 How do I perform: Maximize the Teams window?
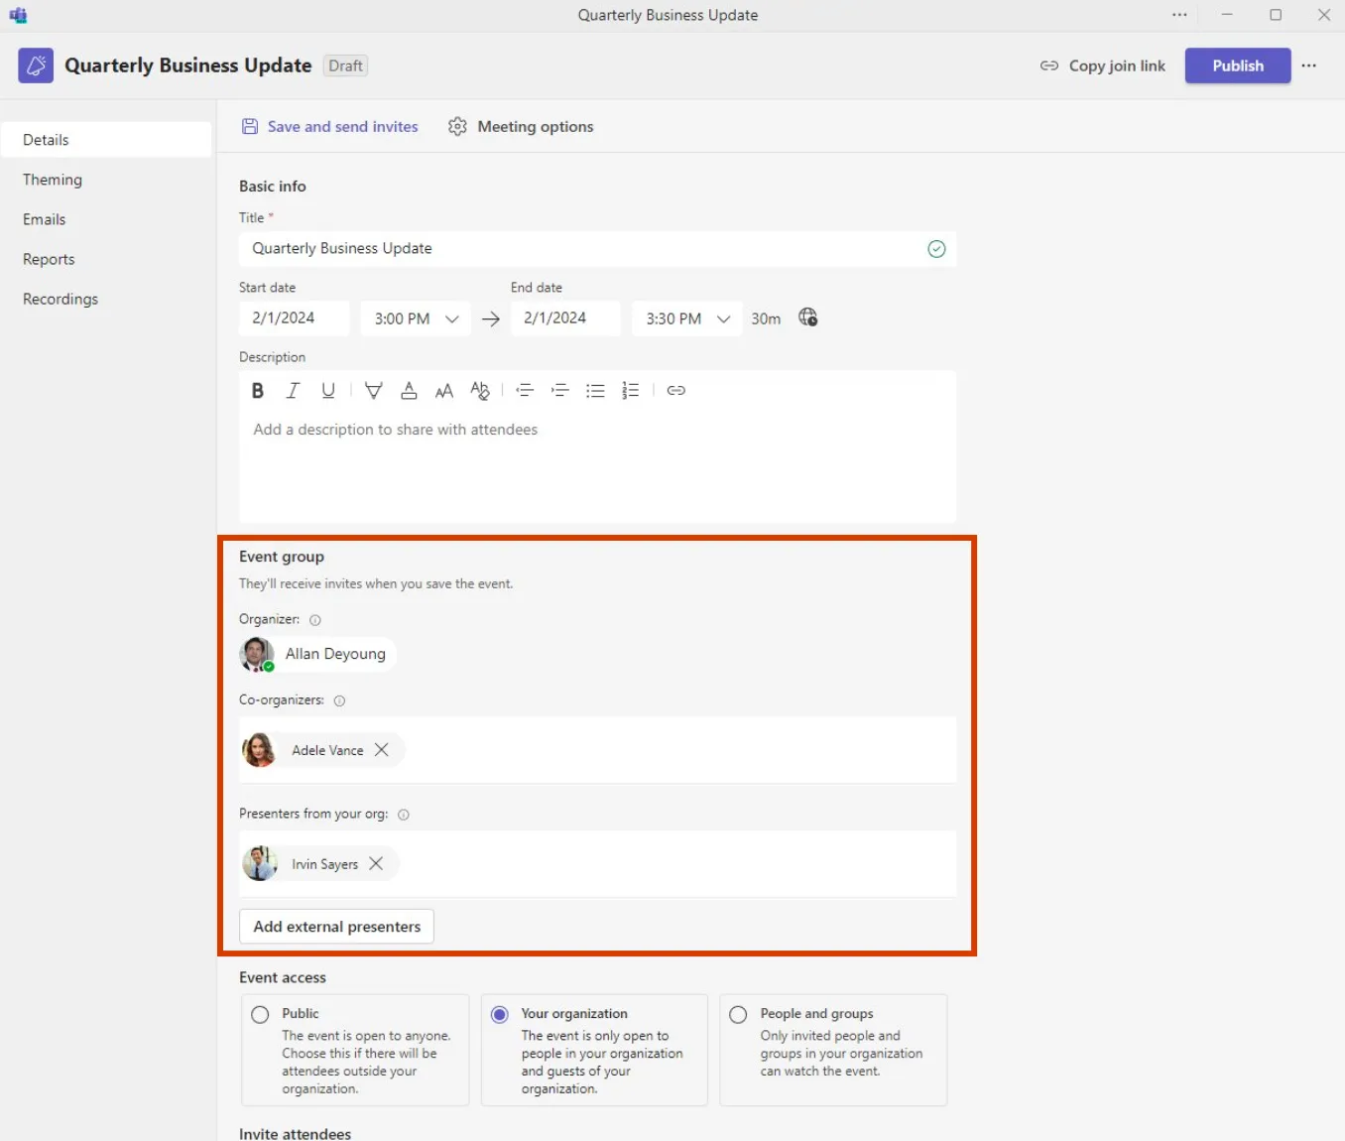1276,15
